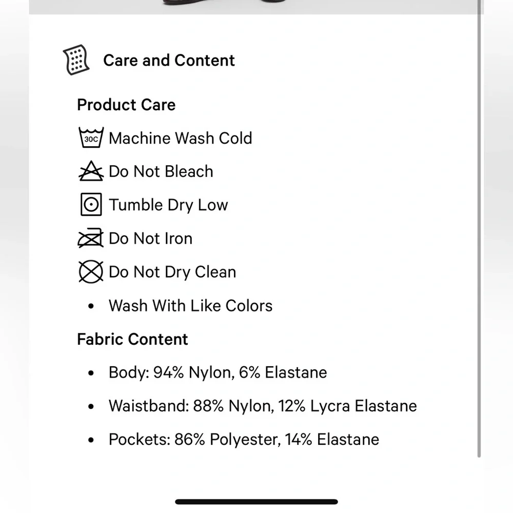Viewport: 513px width, 513px height.
Task: Click the Do Not Iron crossed icon
Action: pyautogui.click(x=91, y=239)
